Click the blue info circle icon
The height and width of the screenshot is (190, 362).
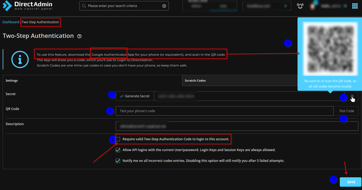pyautogui.click(x=20, y=59)
